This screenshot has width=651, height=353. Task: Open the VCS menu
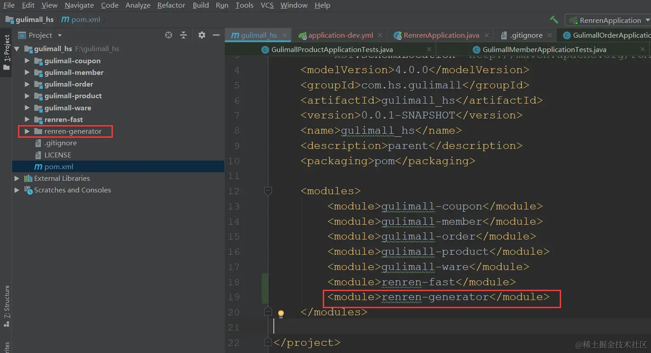tap(267, 5)
